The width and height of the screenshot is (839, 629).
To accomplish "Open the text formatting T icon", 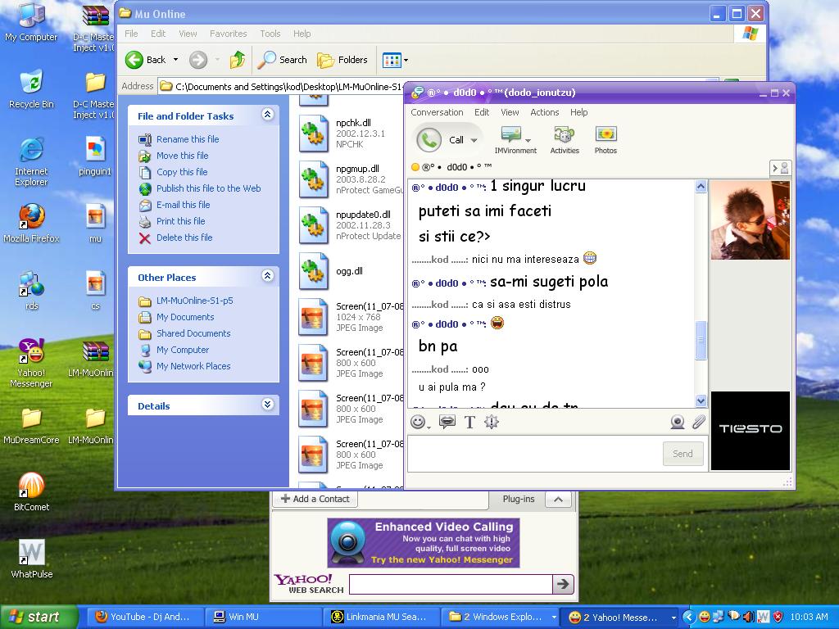I will [469, 422].
